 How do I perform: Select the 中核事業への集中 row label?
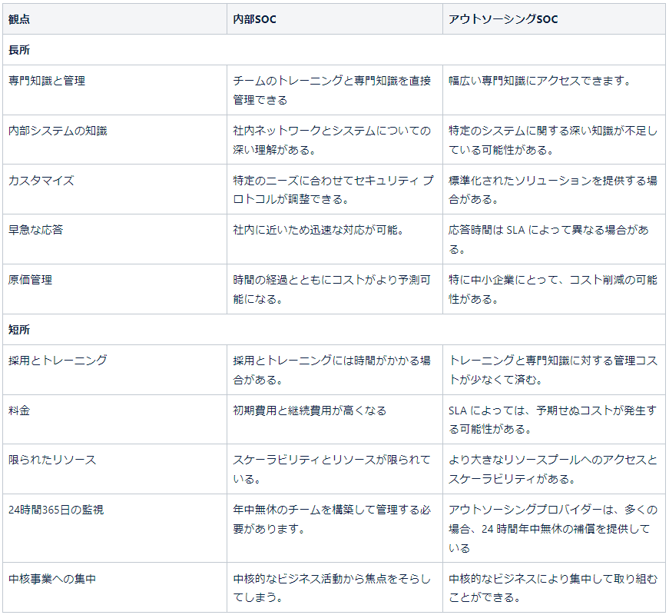(x=52, y=579)
